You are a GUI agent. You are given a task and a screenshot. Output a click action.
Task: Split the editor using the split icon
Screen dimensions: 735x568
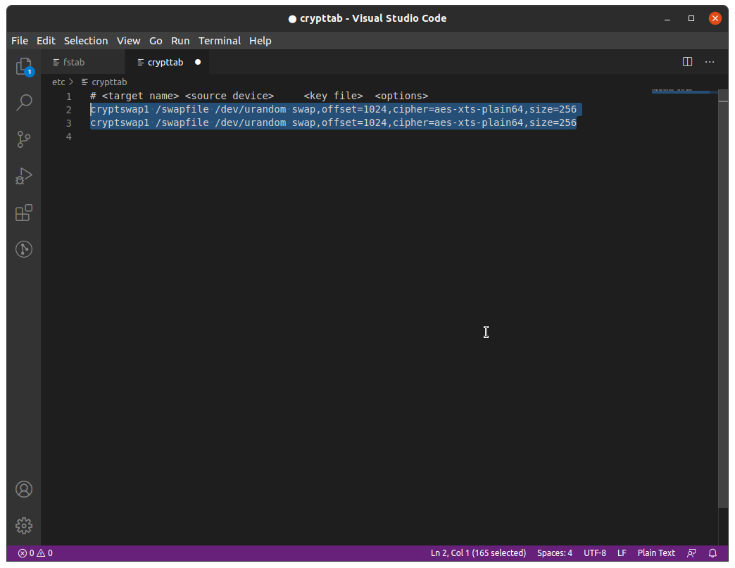tap(686, 61)
